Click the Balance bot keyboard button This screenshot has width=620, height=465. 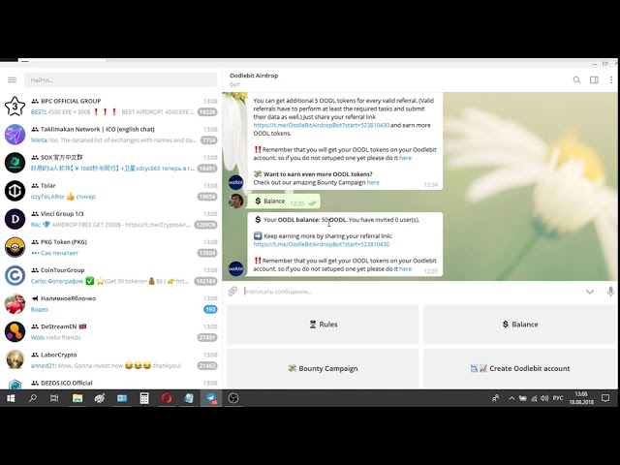point(519,325)
